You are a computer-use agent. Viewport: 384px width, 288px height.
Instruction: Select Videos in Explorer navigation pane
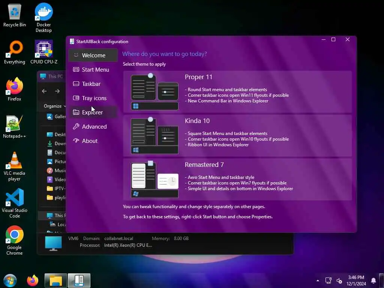click(56, 180)
